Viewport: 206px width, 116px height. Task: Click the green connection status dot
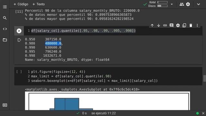pos(197,113)
